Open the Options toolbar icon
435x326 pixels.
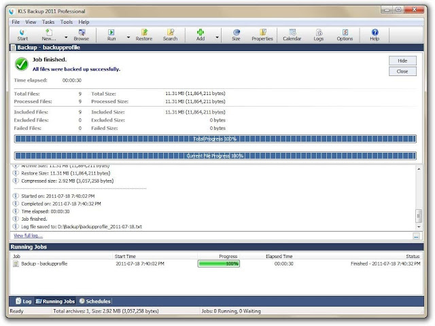point(345,35)
